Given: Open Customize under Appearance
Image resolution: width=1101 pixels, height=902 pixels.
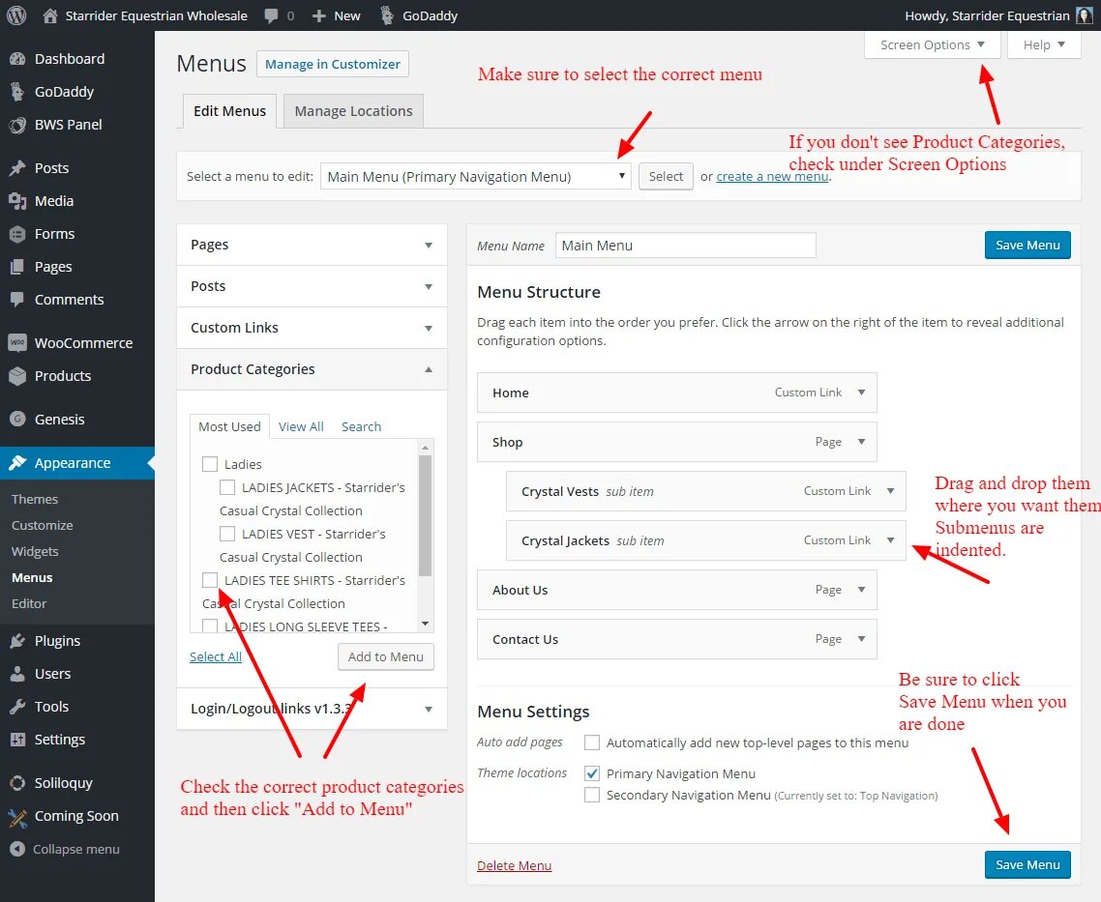Looking at the screenshot, I should pyautogui.click(x=43, y=525).
